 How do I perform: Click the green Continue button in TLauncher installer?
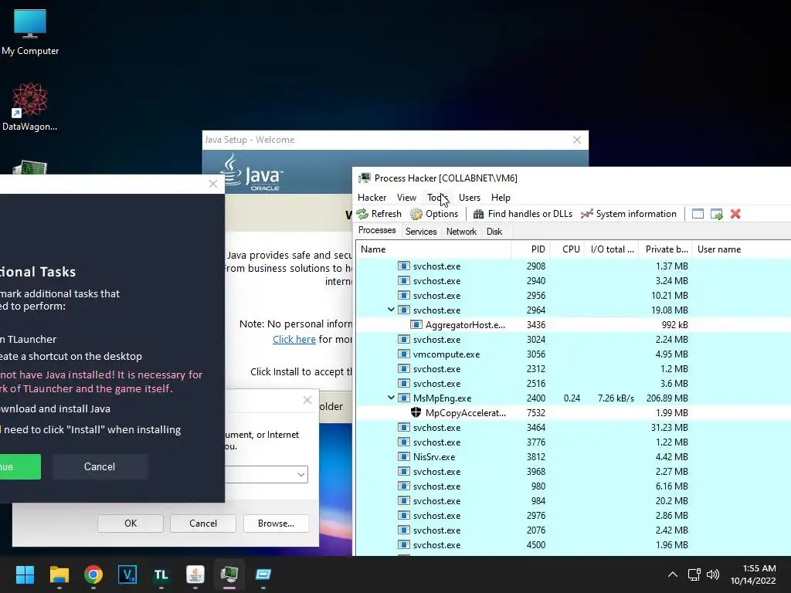click(x=20, y=466)
